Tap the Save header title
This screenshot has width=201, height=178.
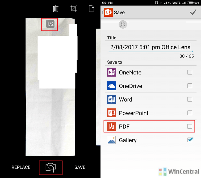click(119, 12)
